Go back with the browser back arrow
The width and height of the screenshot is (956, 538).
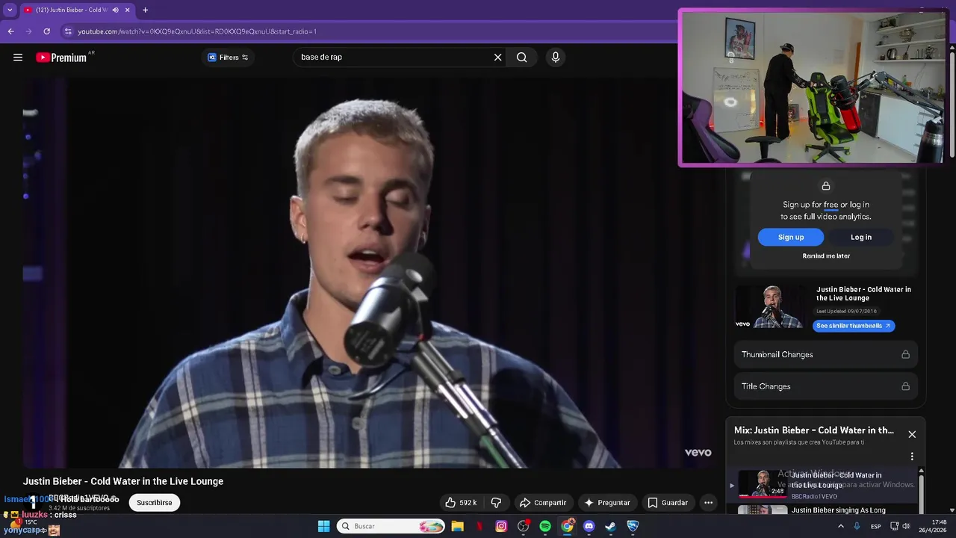coord(10,31)
